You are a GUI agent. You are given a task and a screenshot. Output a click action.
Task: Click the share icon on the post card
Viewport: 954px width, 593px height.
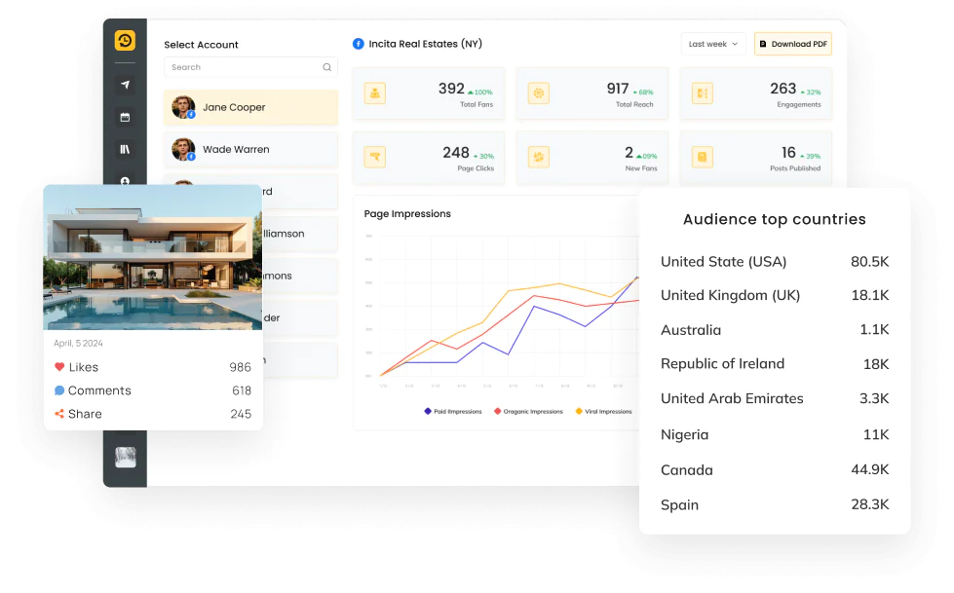pos(61,414)
